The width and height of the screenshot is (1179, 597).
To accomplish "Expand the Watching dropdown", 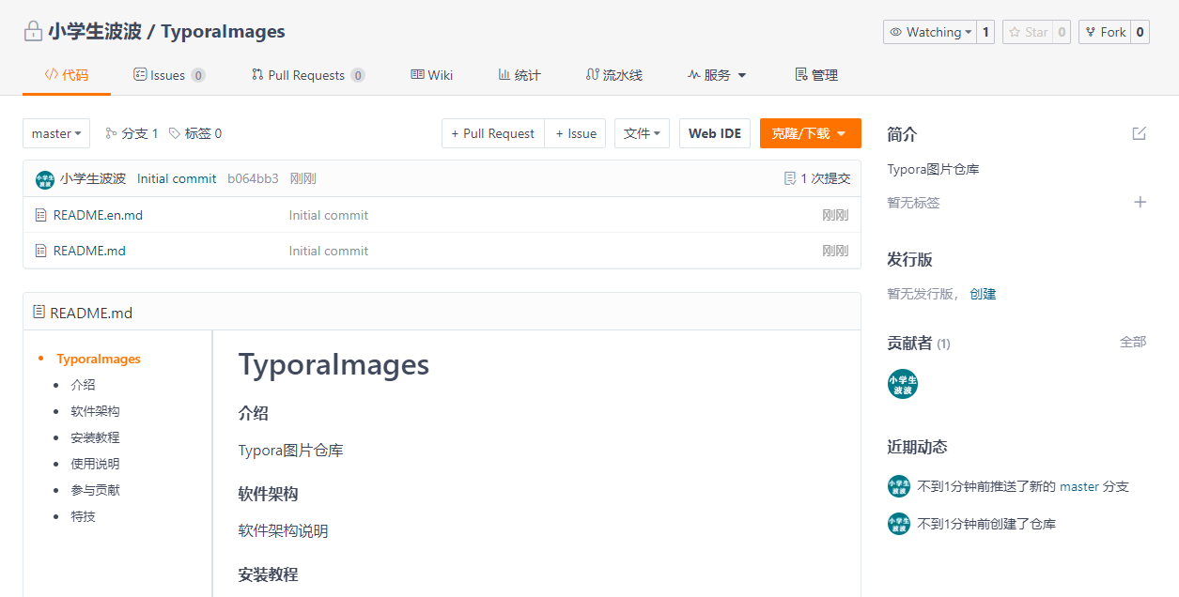I will pyautogui.click(x=930, y=32).
